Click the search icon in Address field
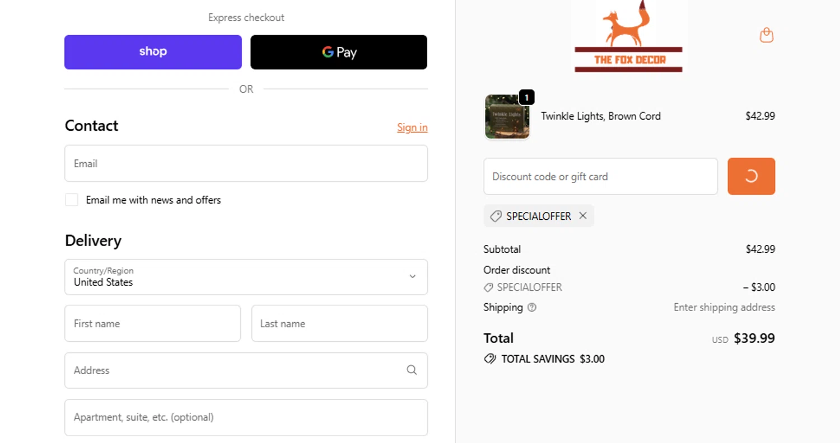This screenshot has width=840, height=443. [412, 370]
